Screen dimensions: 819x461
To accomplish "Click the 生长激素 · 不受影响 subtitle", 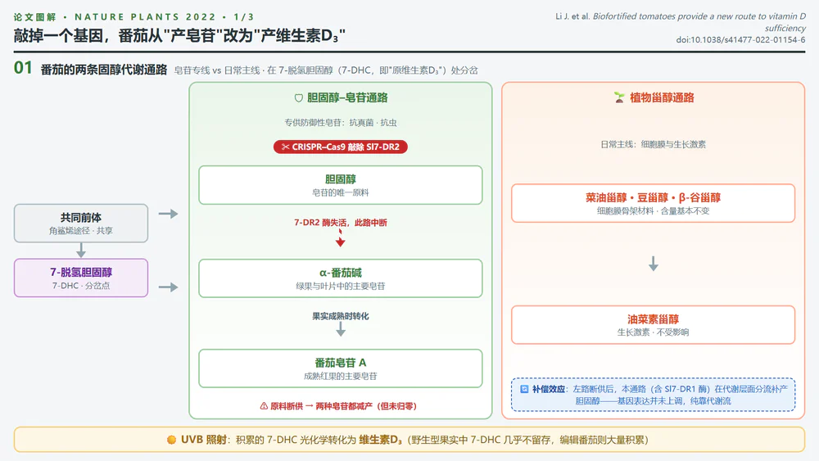I will [x=654, y=332].
